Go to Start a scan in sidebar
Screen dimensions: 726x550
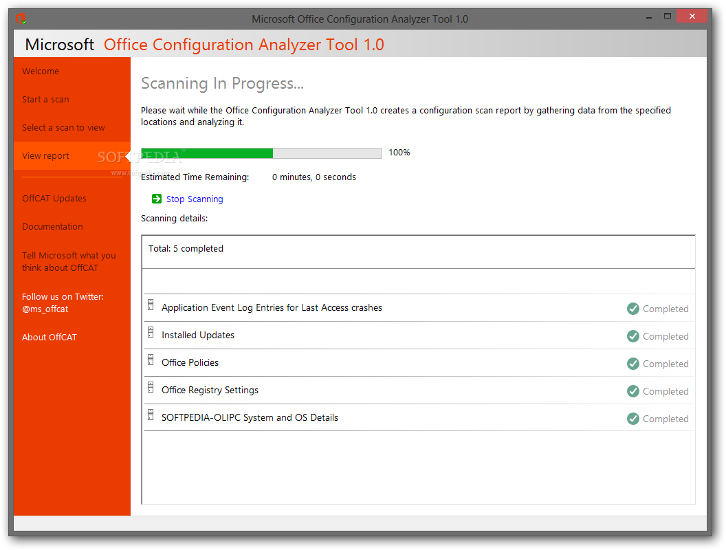pyautogui.click(x=45, y=100)
